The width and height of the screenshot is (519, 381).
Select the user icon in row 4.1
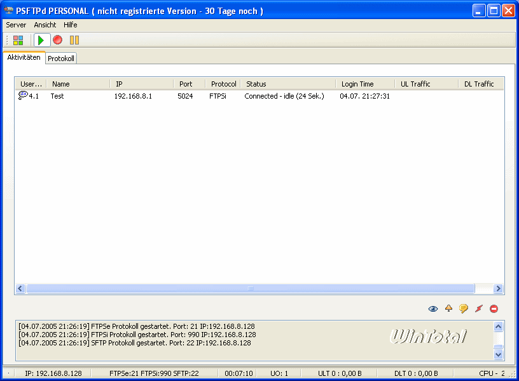23,95
